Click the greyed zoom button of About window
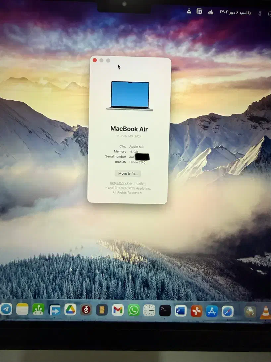 108,60
